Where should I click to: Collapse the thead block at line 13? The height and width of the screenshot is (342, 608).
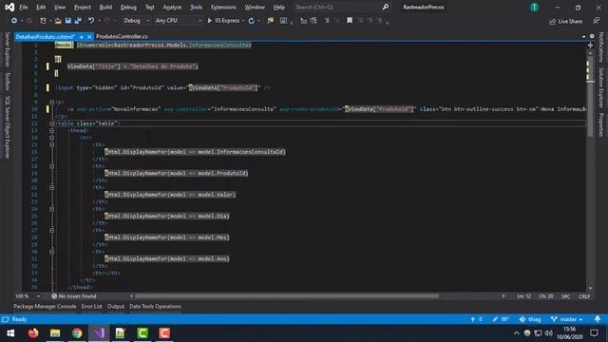pos(51,131)
